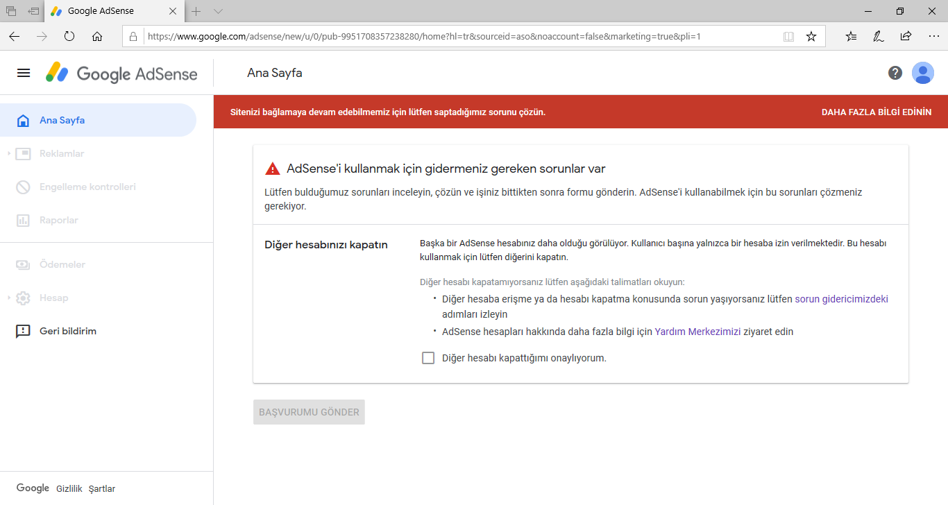Viewport: 948px width, 505px height.
Task: Select Raporlar in the sidebar
Action: 98,220
